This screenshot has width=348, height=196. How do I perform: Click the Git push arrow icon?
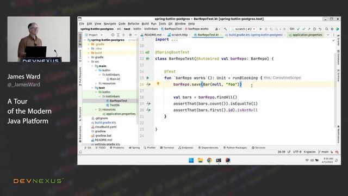(309, 29)
